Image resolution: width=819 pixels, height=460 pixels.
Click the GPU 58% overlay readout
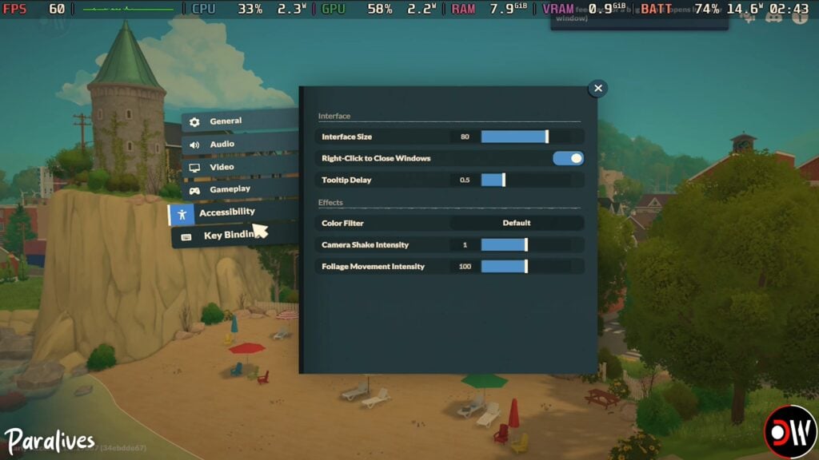[x=378, y=9]
